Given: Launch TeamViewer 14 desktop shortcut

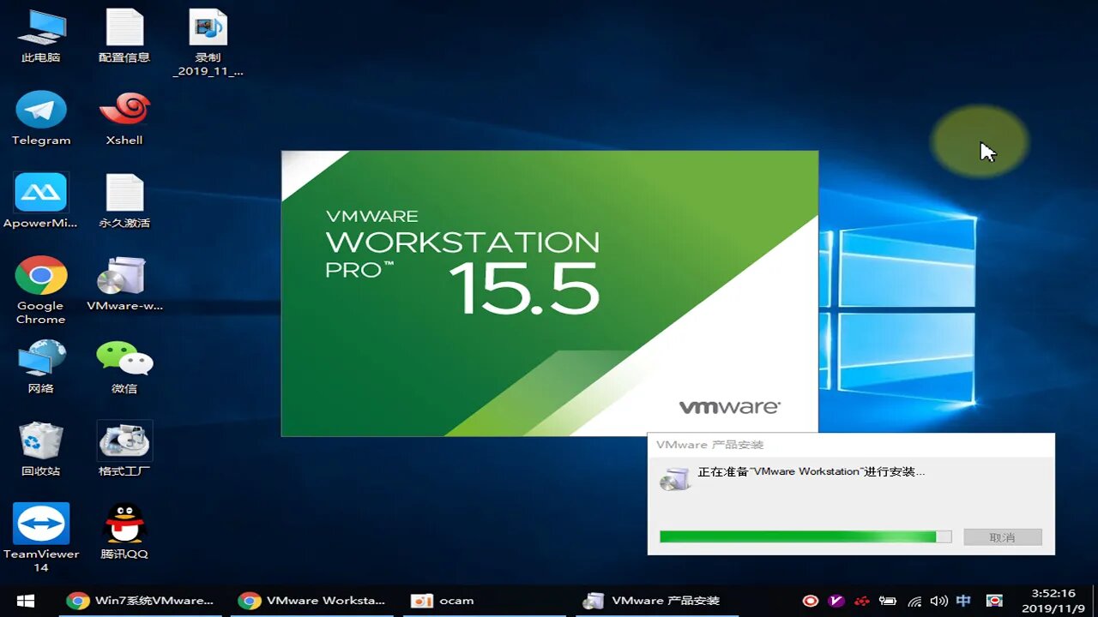Looking at the screenshot, I should 40,537.
